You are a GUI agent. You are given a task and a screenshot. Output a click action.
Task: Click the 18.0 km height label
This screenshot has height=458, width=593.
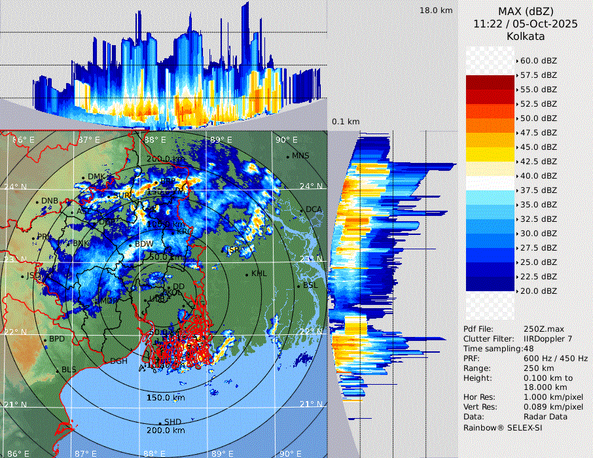436,10
